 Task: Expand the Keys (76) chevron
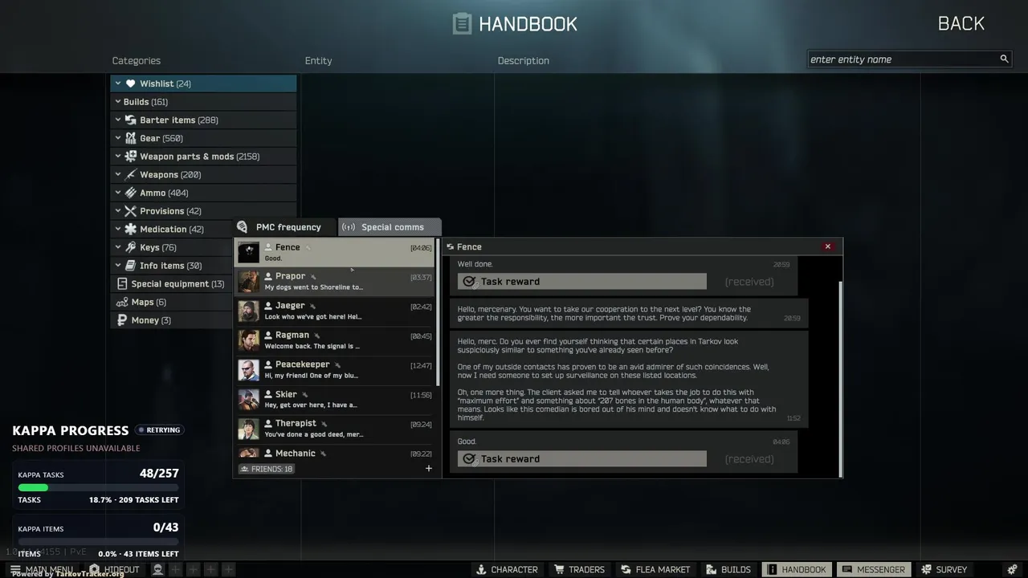[117, 247]
